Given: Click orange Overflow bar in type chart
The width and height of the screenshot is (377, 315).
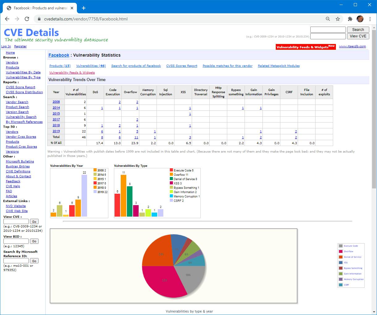Looking at the screenshot, I should tap(124, 196).
